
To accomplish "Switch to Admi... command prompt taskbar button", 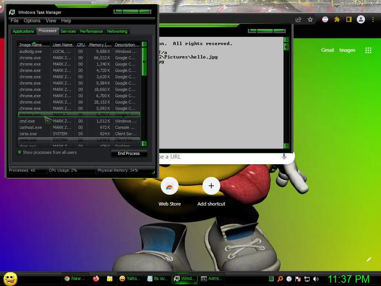I will pyautogui.click(x=212, y=279).
